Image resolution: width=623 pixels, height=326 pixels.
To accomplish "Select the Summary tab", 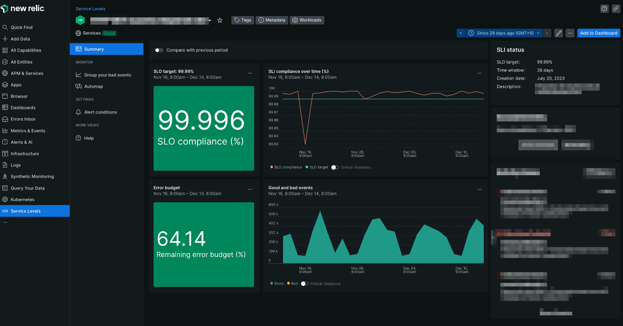I will (106, 49).
